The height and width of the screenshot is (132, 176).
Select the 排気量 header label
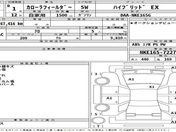62,12
